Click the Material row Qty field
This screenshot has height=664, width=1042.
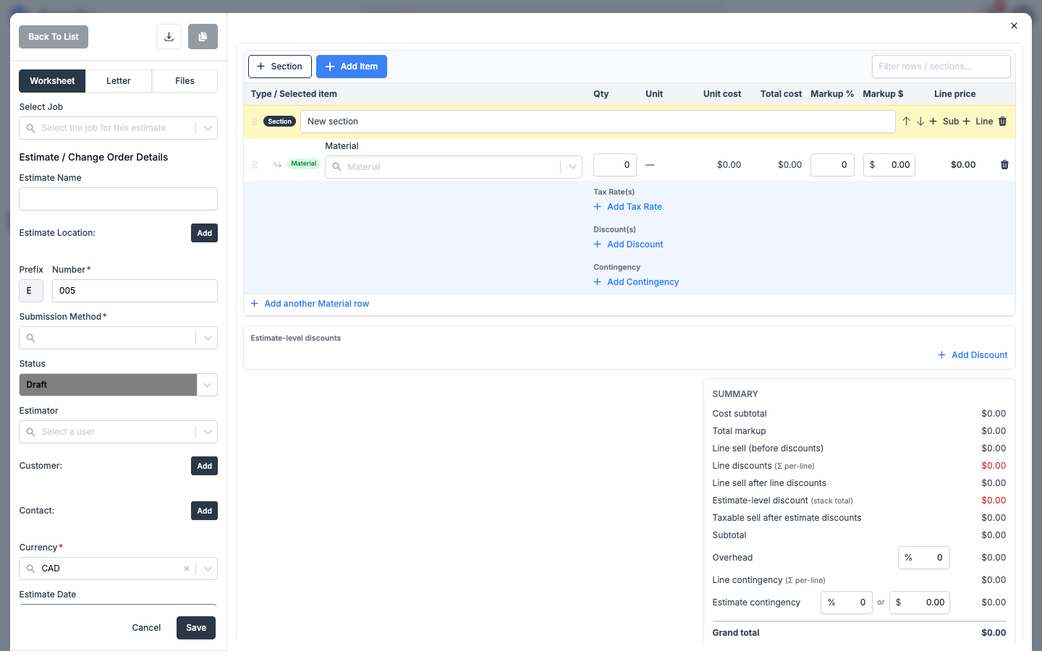615,165
